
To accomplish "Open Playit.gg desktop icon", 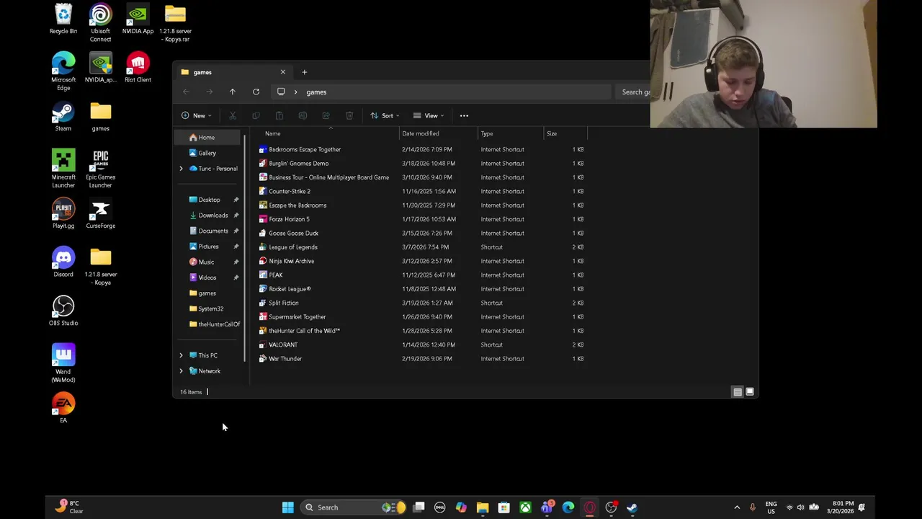I will [63, 214].
